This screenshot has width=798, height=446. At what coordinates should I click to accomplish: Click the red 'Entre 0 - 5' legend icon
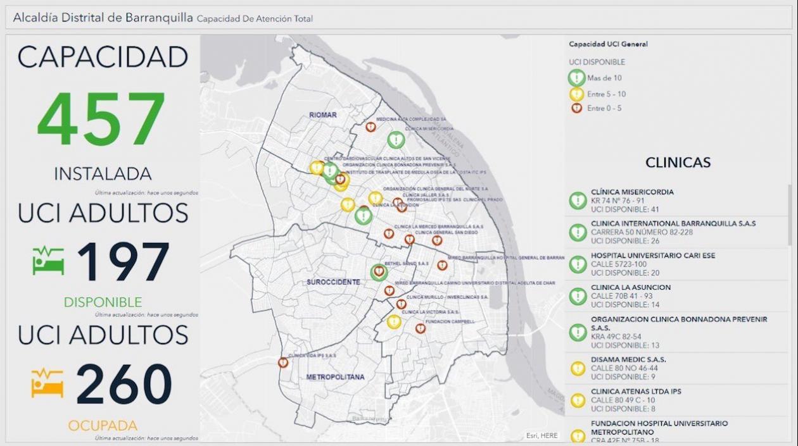click(x=576, y=108)
